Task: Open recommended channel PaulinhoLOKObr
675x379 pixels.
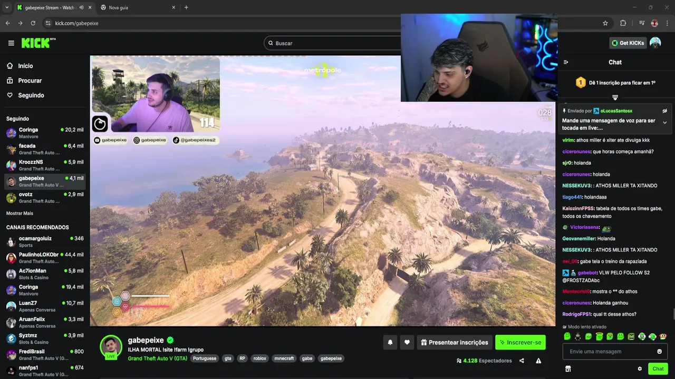Action: (x=44, y=258)
